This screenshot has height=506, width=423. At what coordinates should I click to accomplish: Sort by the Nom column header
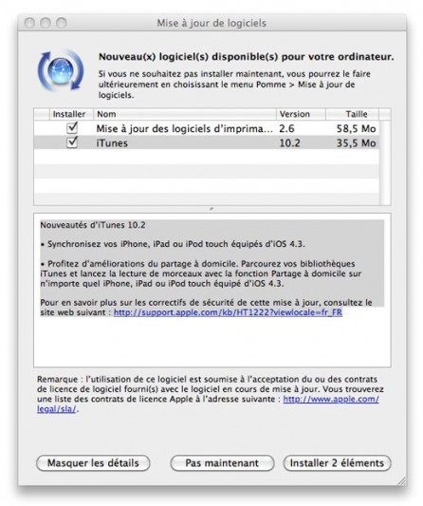[x=185, y=114]
